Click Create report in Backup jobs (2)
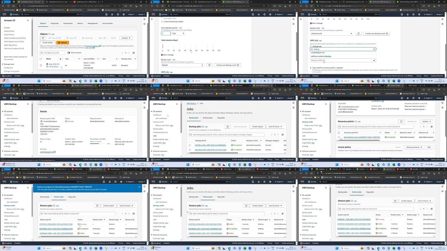Image resolution: width=447 pixels, height=251 pixels. (258, 126)
